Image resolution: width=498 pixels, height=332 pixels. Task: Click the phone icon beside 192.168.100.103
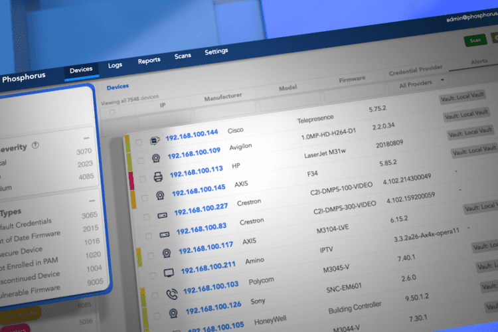coord(170,294)
